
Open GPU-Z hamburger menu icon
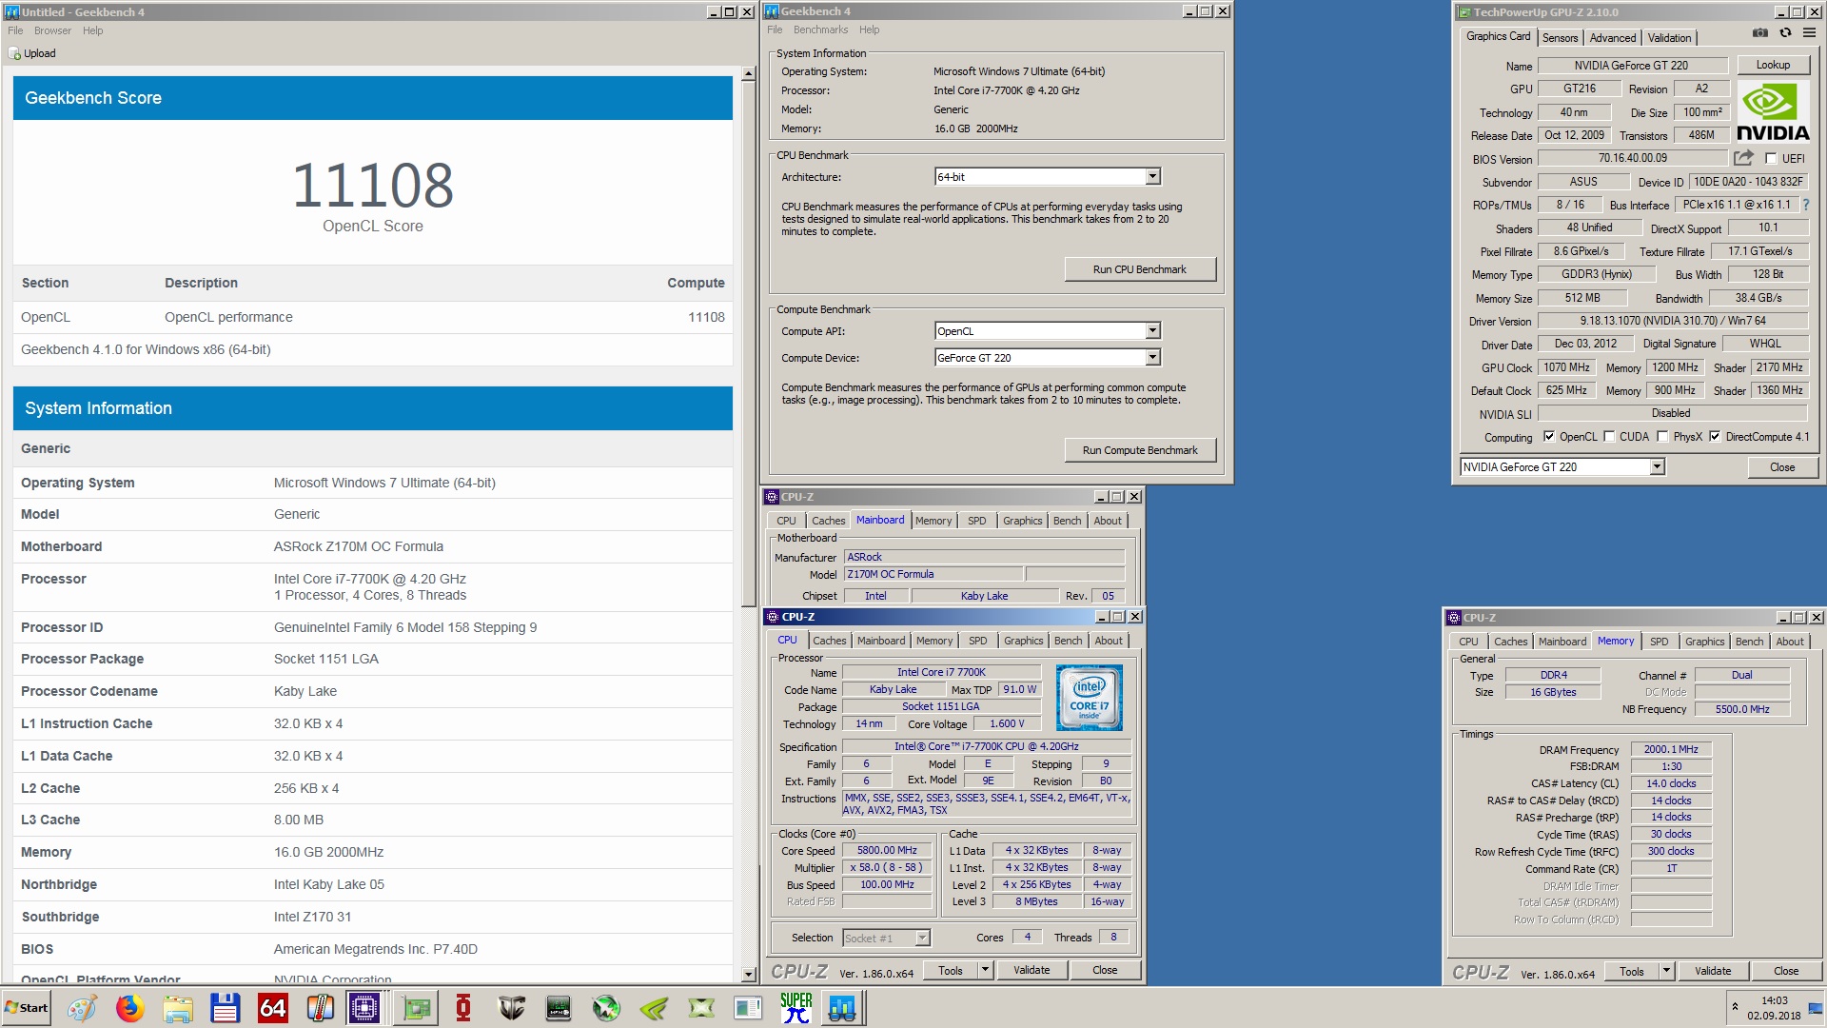(1809, 33)
